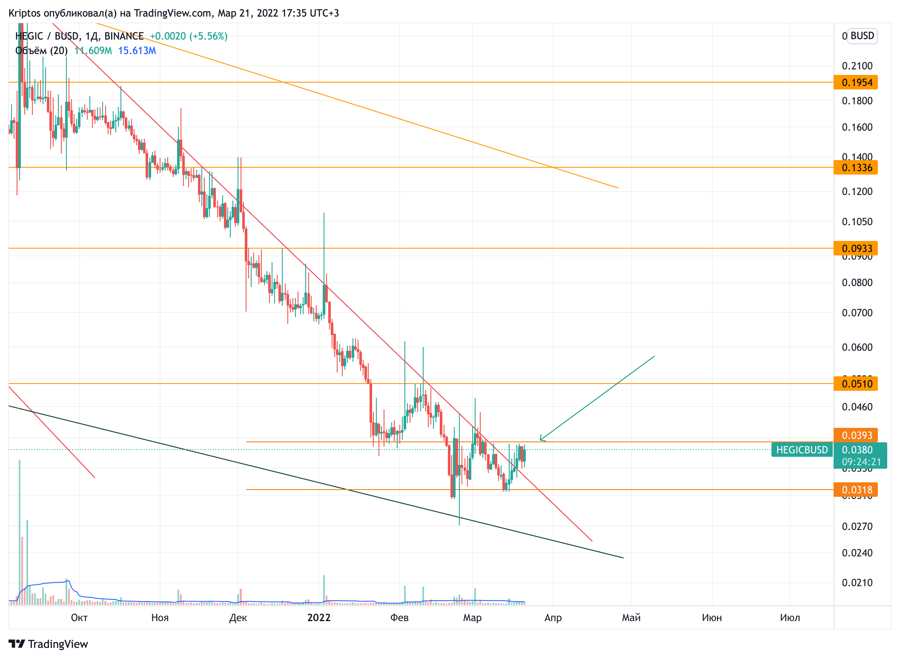The height and width of the screenshot is (659, 900).
Task: Click the 0.1800 price scale value
Action: [857, 101]
